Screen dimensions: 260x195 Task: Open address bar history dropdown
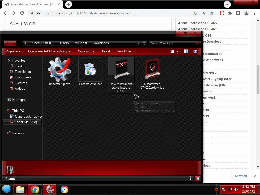(x=139, y=43)
